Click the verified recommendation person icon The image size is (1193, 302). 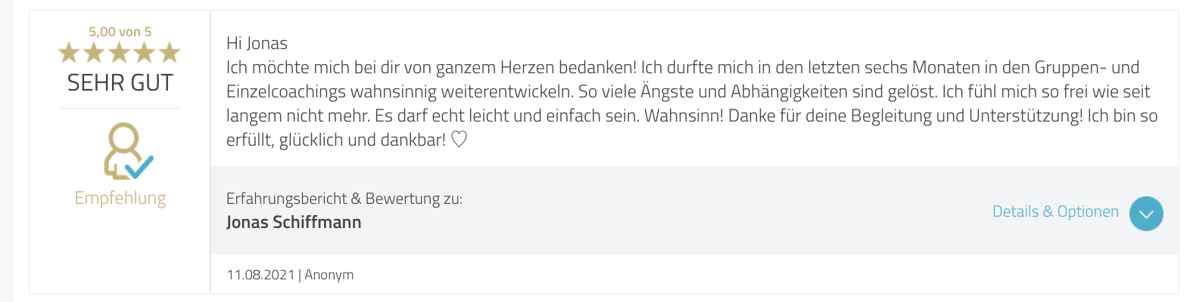point(127,151)
